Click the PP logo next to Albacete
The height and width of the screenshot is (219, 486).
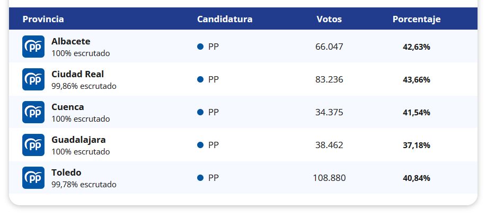click(33, 47)
